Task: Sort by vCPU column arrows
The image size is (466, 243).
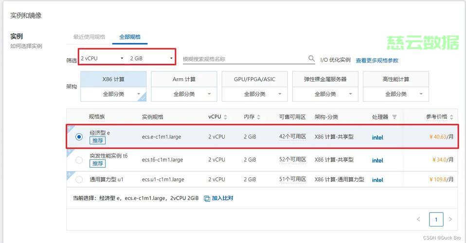Action: coord(225,117)
